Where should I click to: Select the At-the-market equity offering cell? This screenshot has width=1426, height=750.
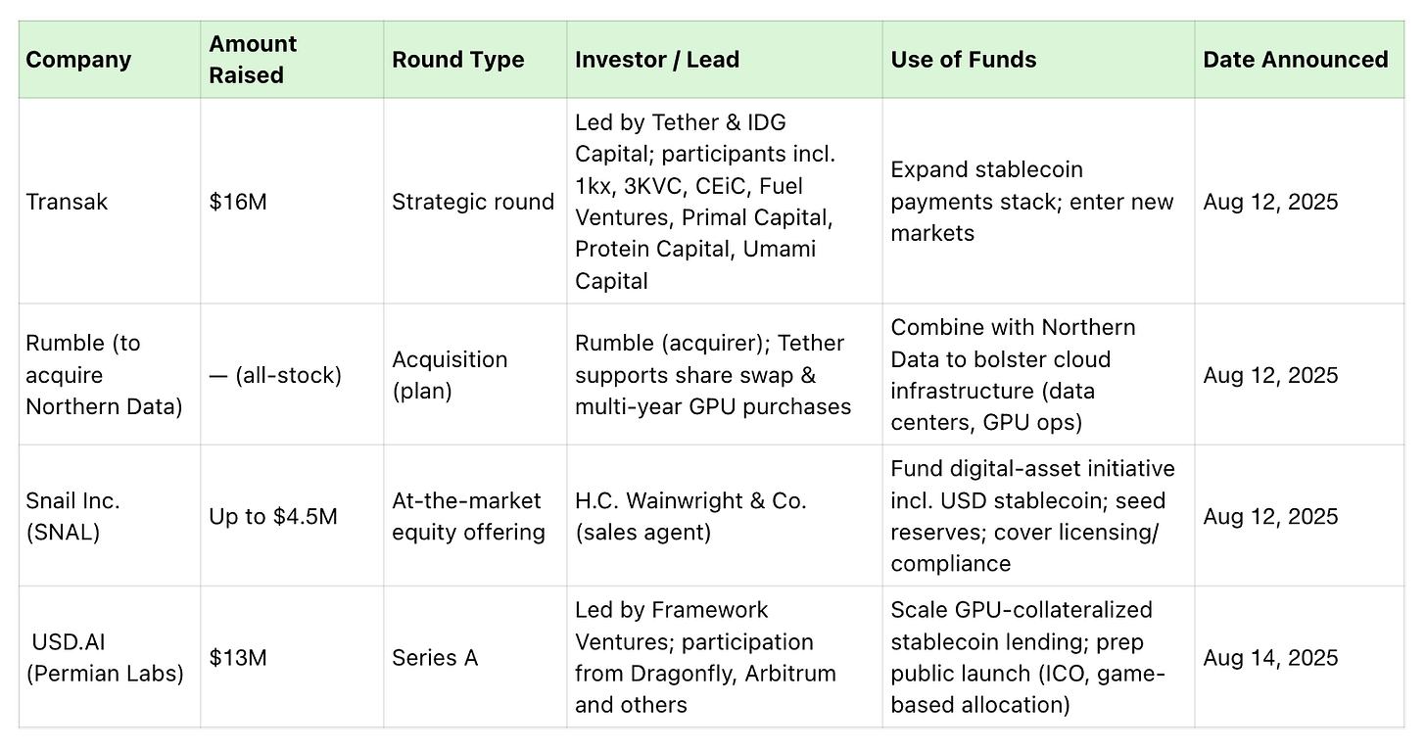pyautogui.click(x=468, y=516)
